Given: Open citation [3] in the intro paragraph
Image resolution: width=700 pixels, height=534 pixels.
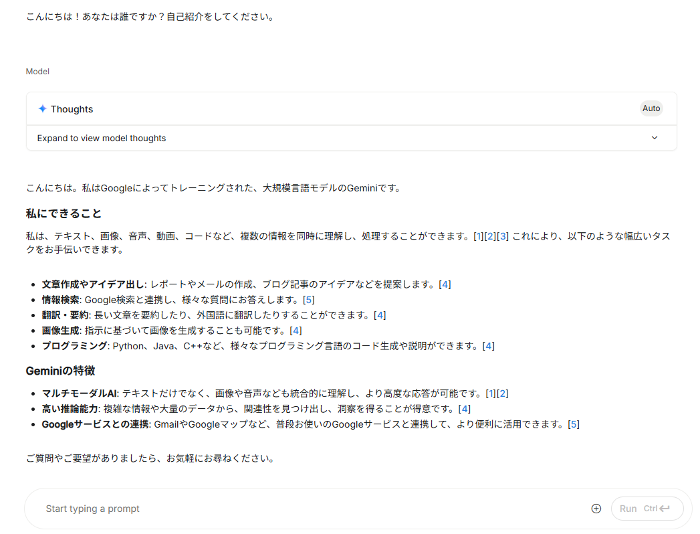Looking at the screenshot, I should [x=503, y=236].
